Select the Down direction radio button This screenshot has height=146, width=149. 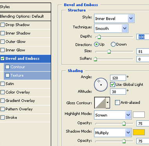coord(113,44)
